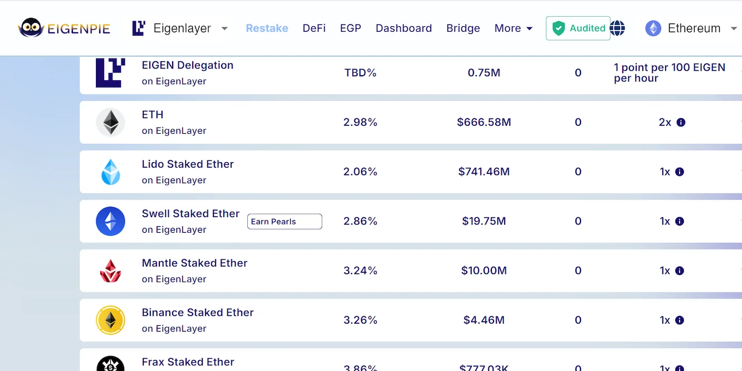This screenshot has height=371, width=742.
Task: Click the ETH token diamond icon
Action: tap(110, 122)
